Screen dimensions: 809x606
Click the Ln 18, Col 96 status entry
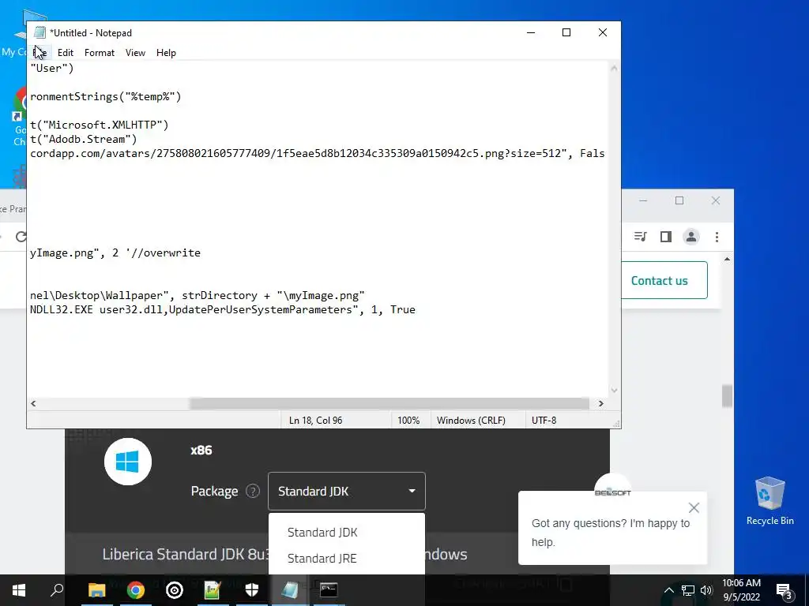coord(316,421)
